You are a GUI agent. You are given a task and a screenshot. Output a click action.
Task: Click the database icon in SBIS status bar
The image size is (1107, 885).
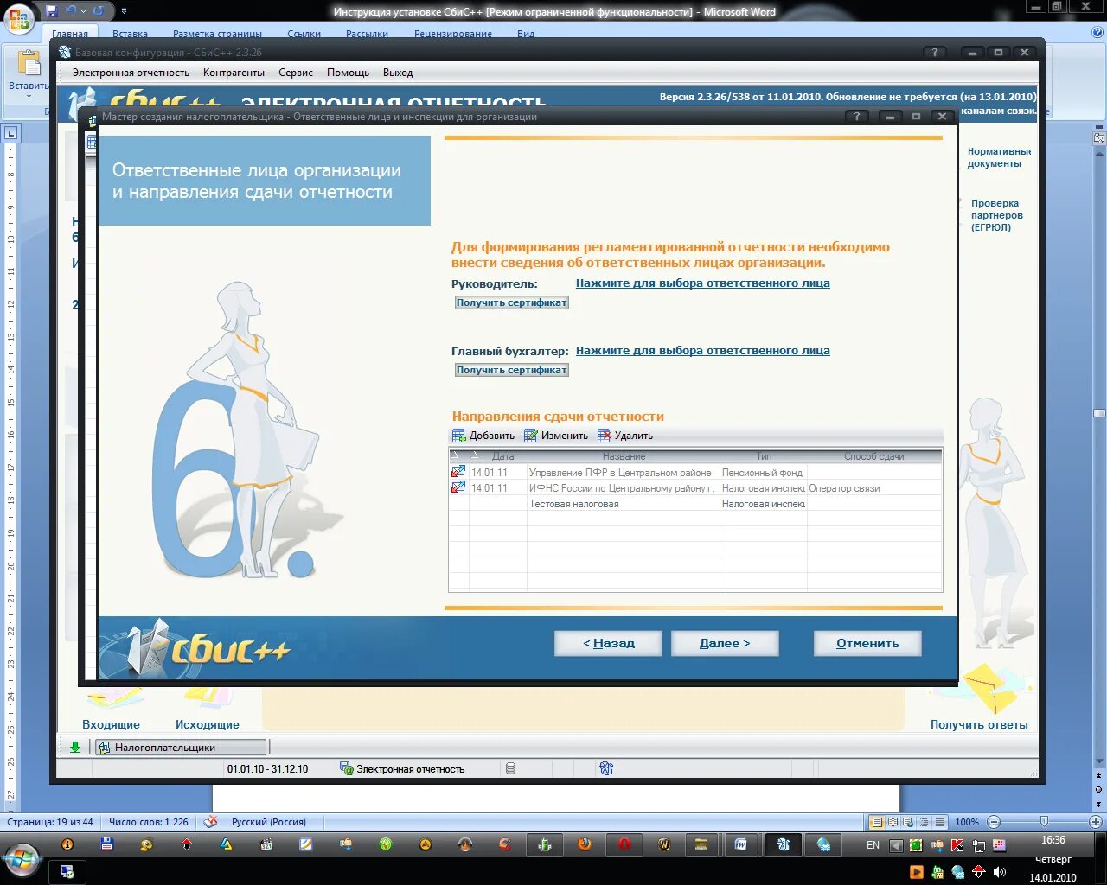click(x=511, y=768)
